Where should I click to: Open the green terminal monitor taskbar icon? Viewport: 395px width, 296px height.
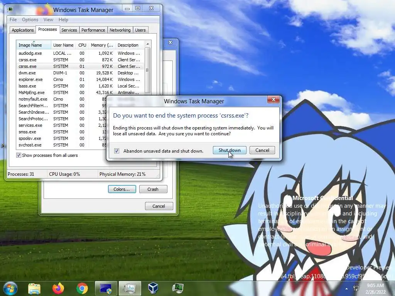(x=177, y=288)
